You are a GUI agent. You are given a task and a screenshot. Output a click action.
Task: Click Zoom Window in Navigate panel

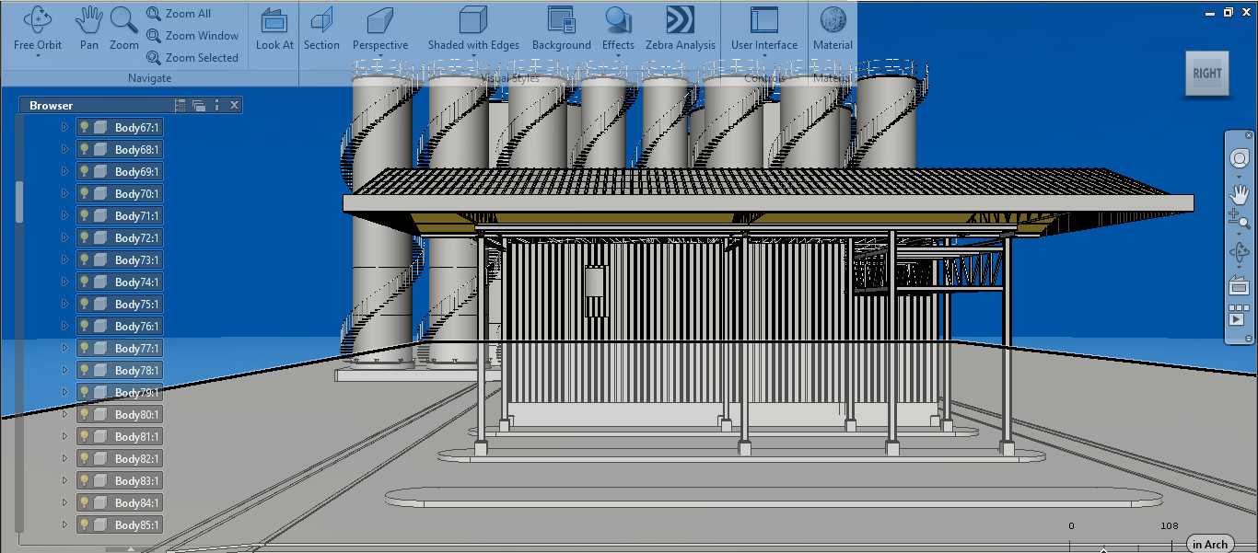pos(192,36)
